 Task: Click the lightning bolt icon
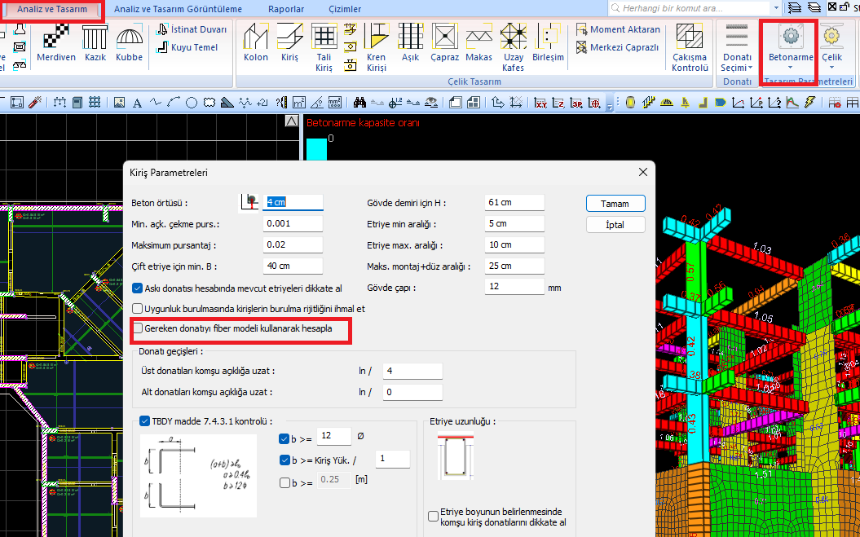809,102
